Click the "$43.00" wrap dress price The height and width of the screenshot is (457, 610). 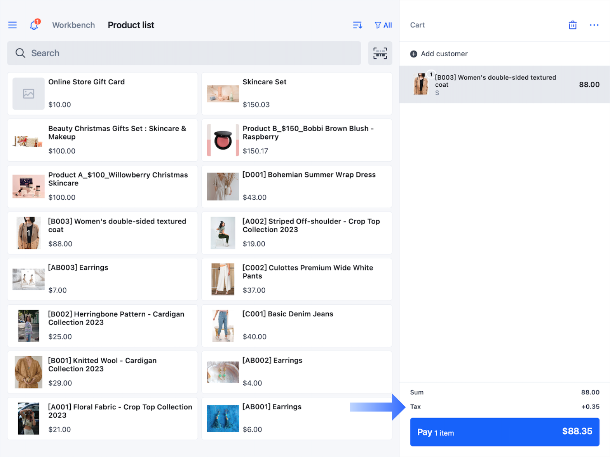[x=255, y=197]
